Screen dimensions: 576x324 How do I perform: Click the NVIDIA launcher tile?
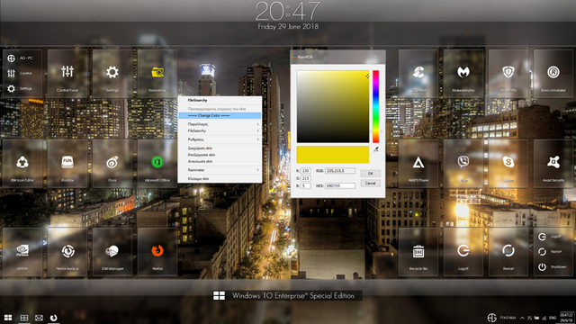coord(22,252)
